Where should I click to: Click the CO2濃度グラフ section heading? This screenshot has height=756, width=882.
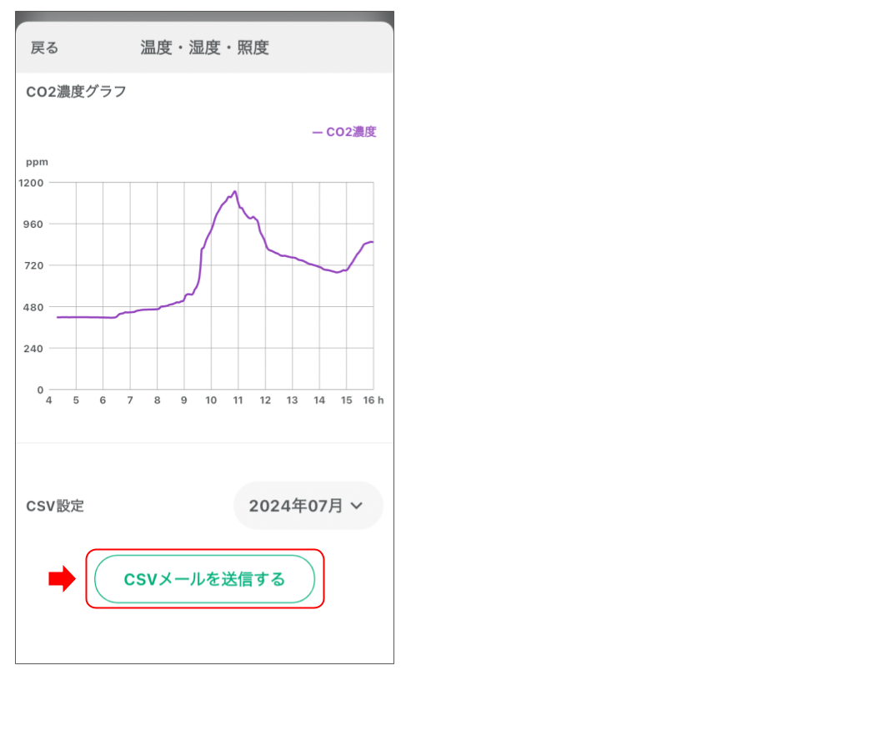pyautogui.click(x=77, y=92)
